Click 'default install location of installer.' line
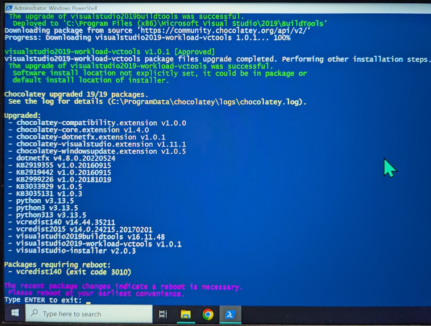 point(91,80)
